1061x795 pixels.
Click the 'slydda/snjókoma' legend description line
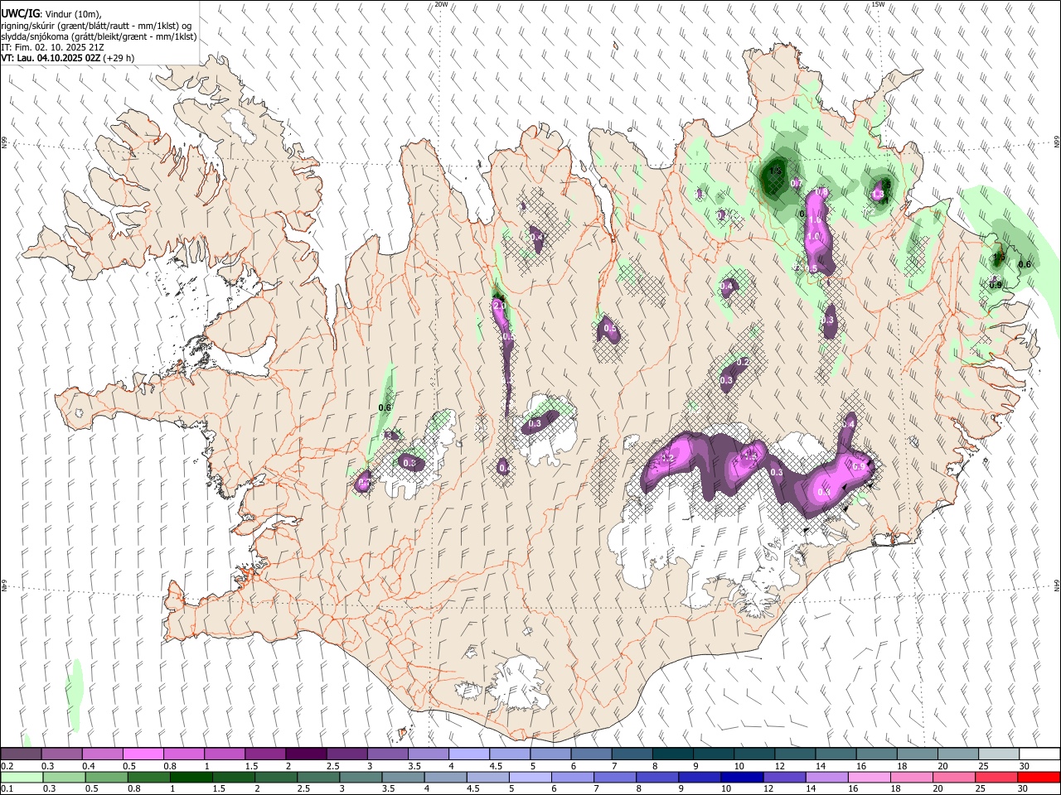[x=99, y=36]
